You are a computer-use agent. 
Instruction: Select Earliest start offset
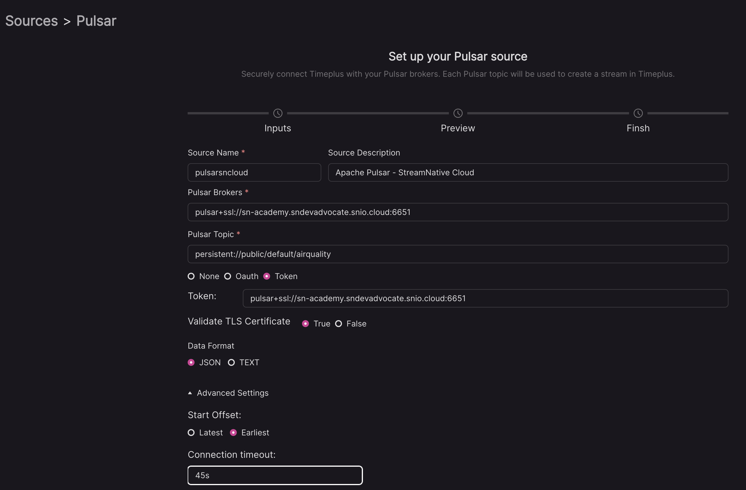tap(233, 433)
